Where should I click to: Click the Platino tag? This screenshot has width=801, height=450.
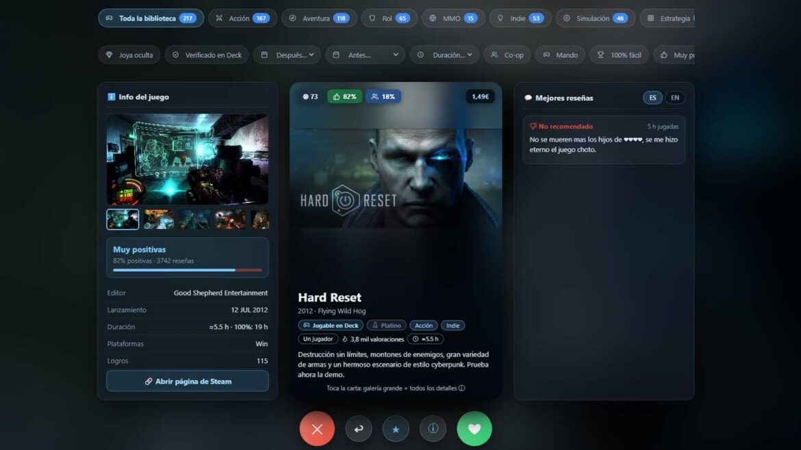pos(386,325)
